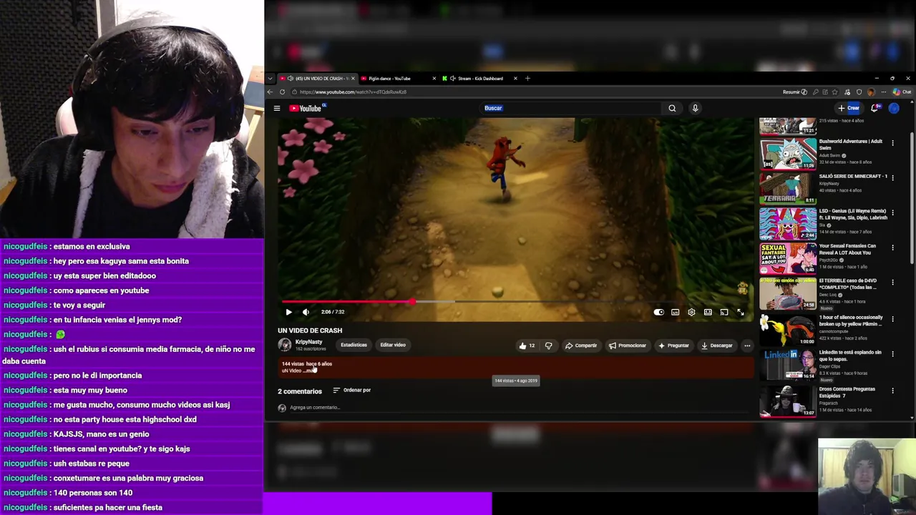
Task: Click the Promocionar button
Action: pyautogui.click(x=628, y=345)
